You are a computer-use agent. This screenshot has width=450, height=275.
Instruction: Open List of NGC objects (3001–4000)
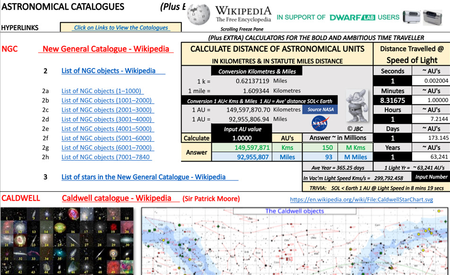click(107, 119)
